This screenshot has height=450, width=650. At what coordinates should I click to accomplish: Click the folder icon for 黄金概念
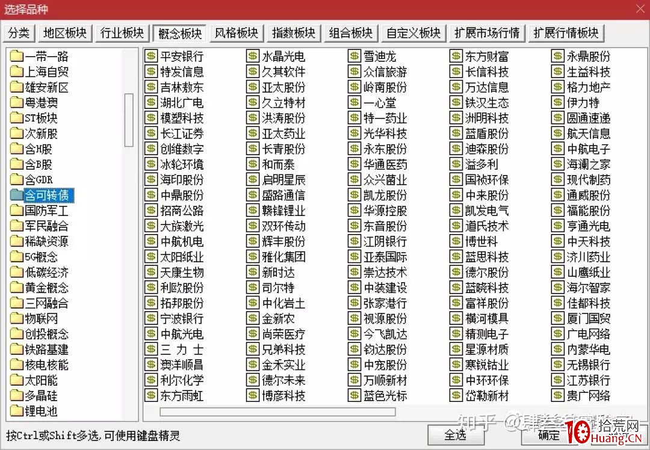click(x=17, y=288)
